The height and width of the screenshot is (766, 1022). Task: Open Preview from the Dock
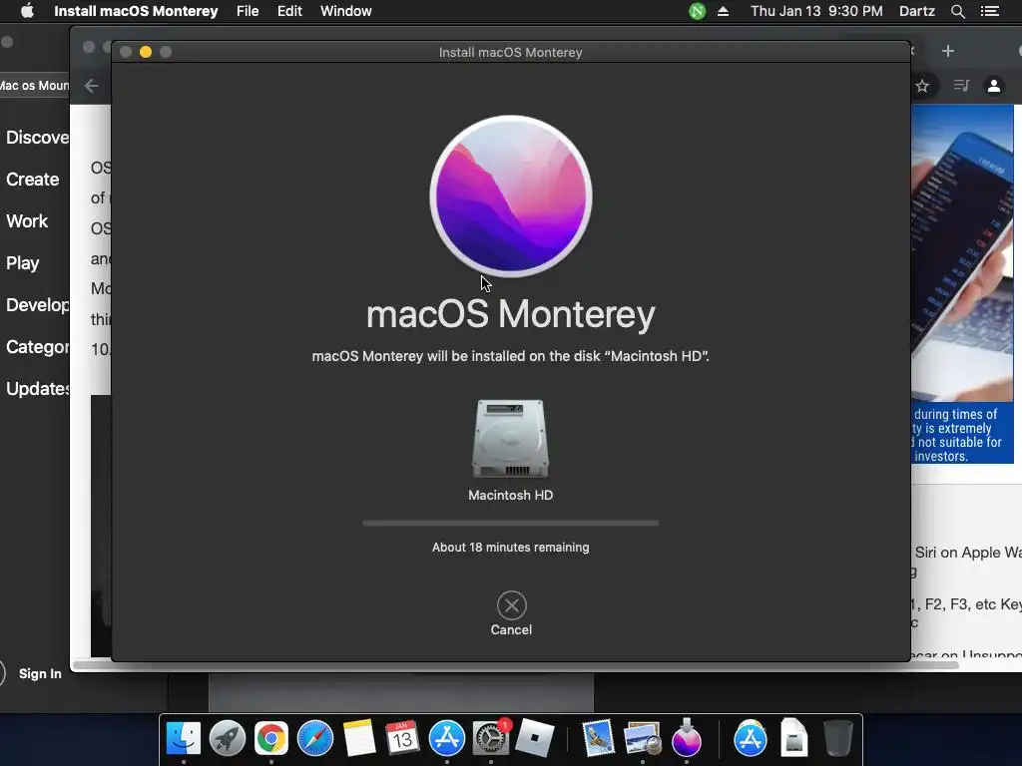[x=642, y=738]
